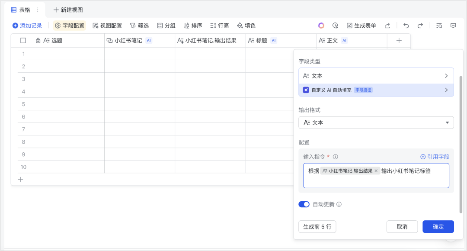
Task: Click 新建视图 to create a view
Action: click(68, 10)
